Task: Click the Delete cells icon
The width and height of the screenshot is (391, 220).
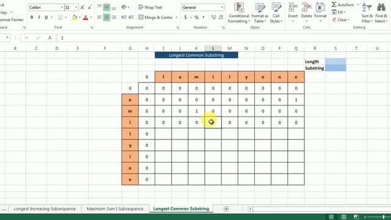Action: [307, 7]
